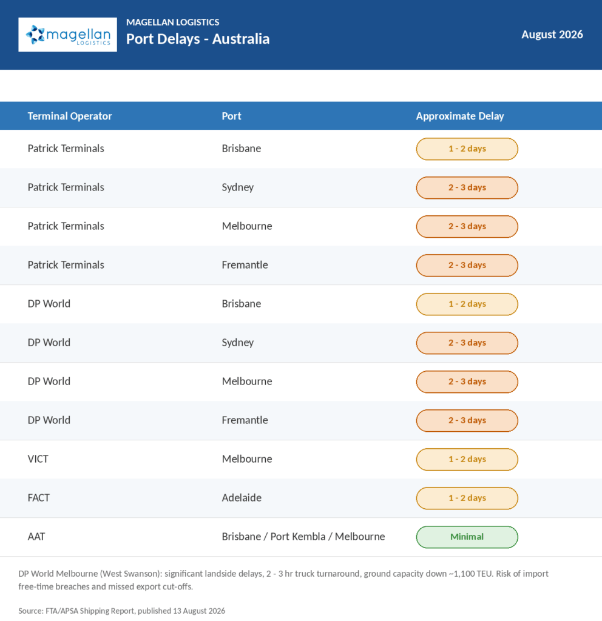Image resolution: width=602 pixels, height=621 pixels.
Task: Click the delay badge for DP World Fremantle
Action: coord(467,421)
